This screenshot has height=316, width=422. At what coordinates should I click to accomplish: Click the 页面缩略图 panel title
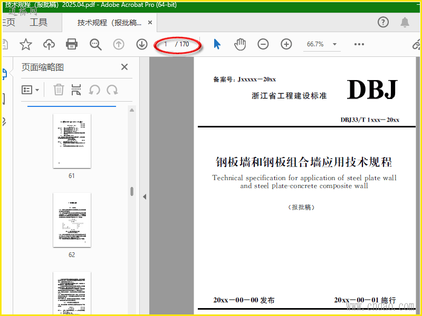43,67
